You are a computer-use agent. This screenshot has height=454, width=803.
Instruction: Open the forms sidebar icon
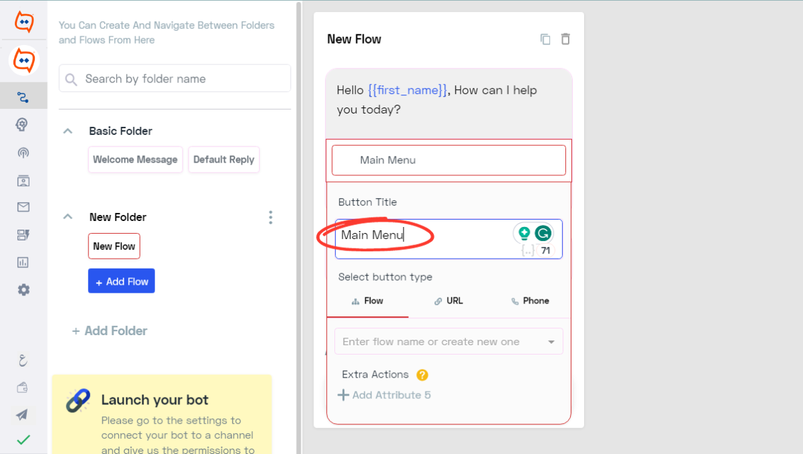click(23, 235)
